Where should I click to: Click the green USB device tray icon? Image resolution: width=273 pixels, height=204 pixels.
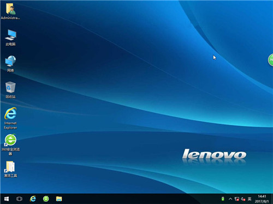(x=223, y=199)
